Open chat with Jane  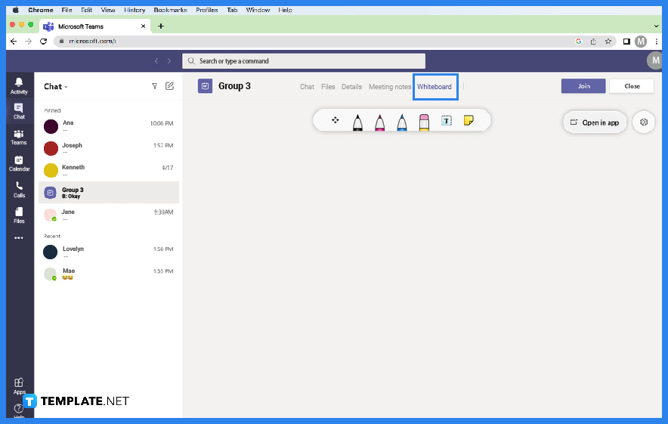[109, 215]
